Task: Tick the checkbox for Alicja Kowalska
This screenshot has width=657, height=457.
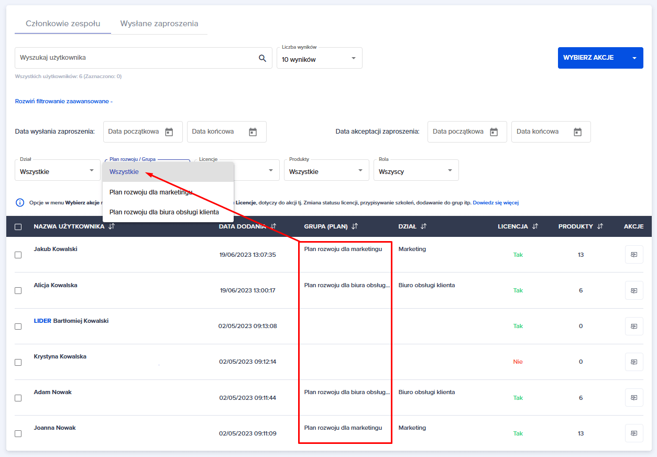Action: coord(18,290)
